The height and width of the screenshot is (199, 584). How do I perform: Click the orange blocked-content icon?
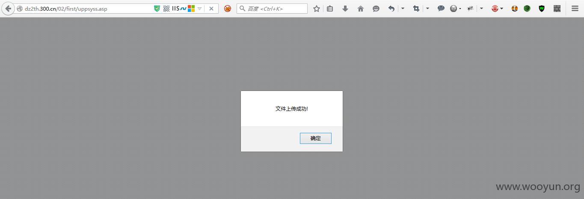click(x=228, y=9)
